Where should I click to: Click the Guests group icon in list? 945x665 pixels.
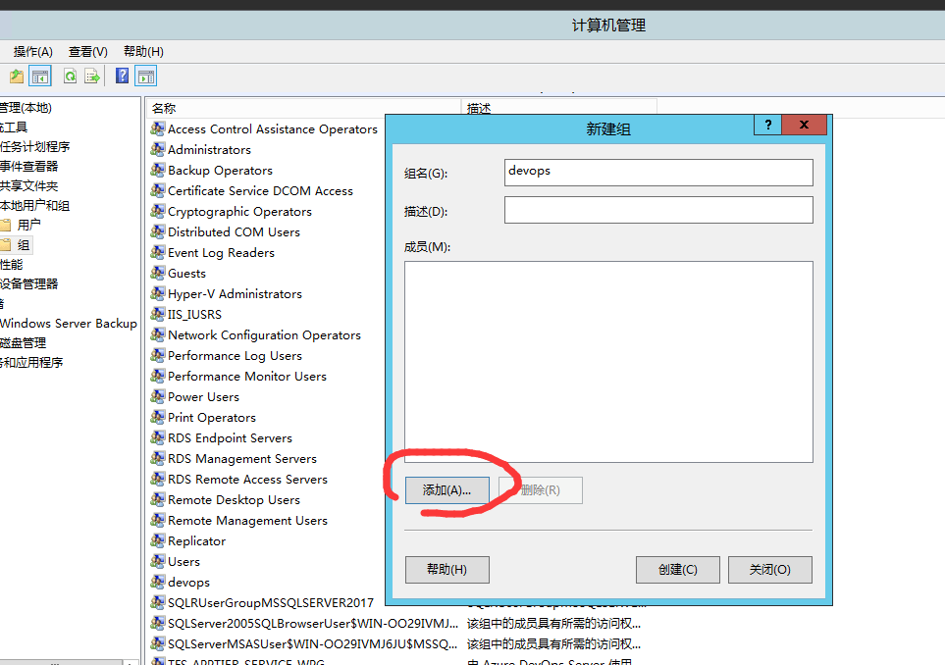(157, 274)
